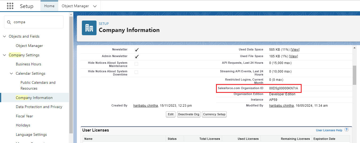This screenshot has width=360, height=143.
Task: Open Created By haribabu chintha link
Action: [x=146, y=106]
